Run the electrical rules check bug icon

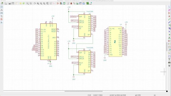71,3
